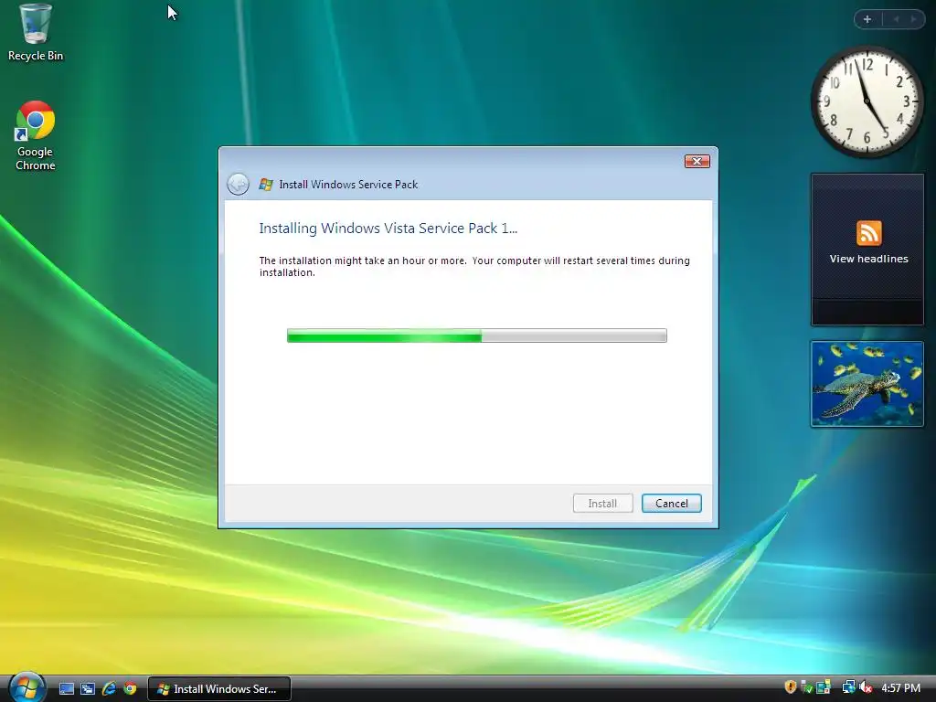This screenshot has height=702, width=936.
Task: Click the muted volume tray icon
Action: (865, 687)
